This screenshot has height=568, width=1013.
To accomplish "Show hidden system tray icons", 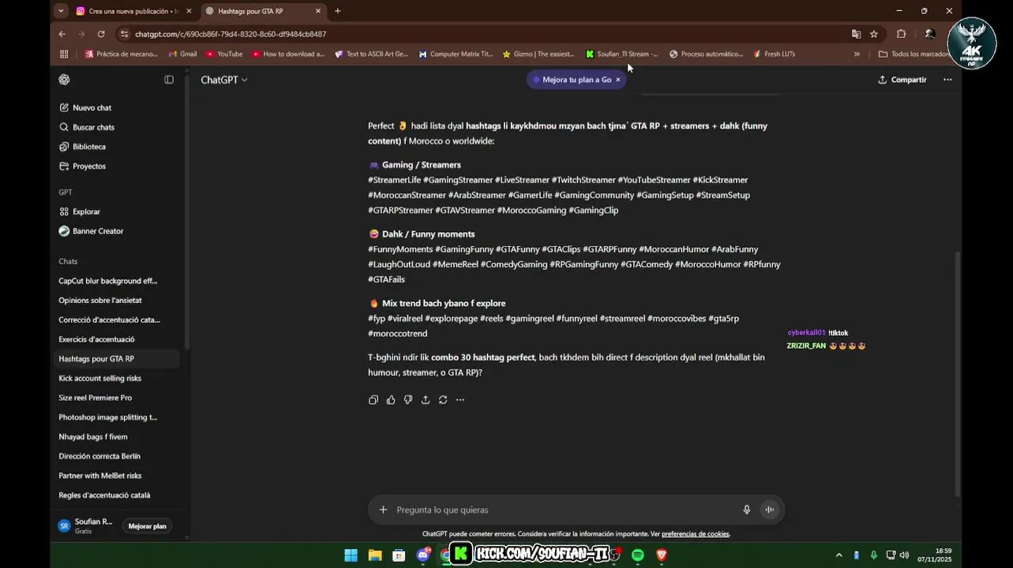I will click(x=839, y=555).
